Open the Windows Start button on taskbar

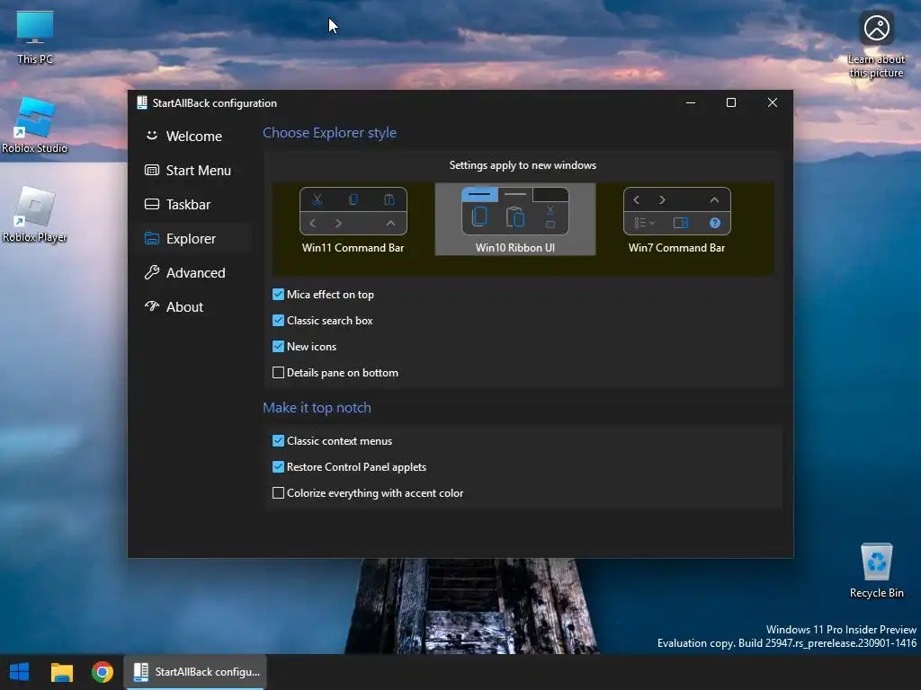[20, 672]
